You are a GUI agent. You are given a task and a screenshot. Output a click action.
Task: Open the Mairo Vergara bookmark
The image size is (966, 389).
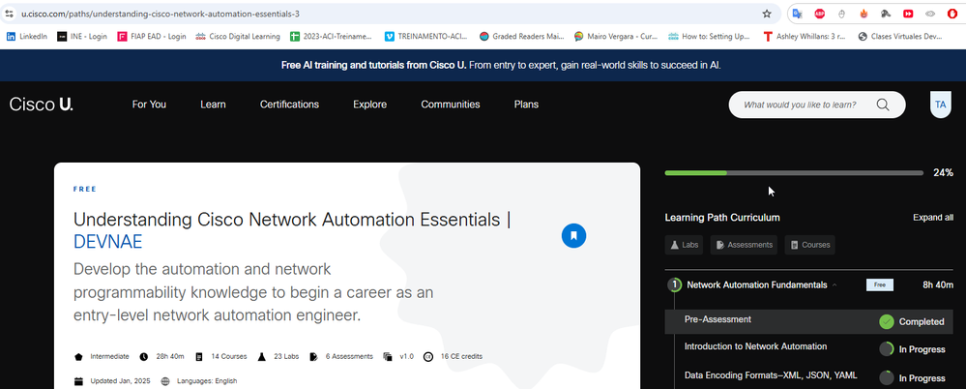[x=616, y=37]
